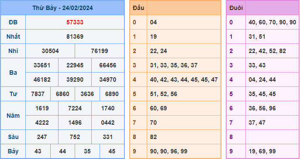Click Đầu values 31, 33, 35, 36, 37
The image size is (300, 159).
[x=173, y=65]
